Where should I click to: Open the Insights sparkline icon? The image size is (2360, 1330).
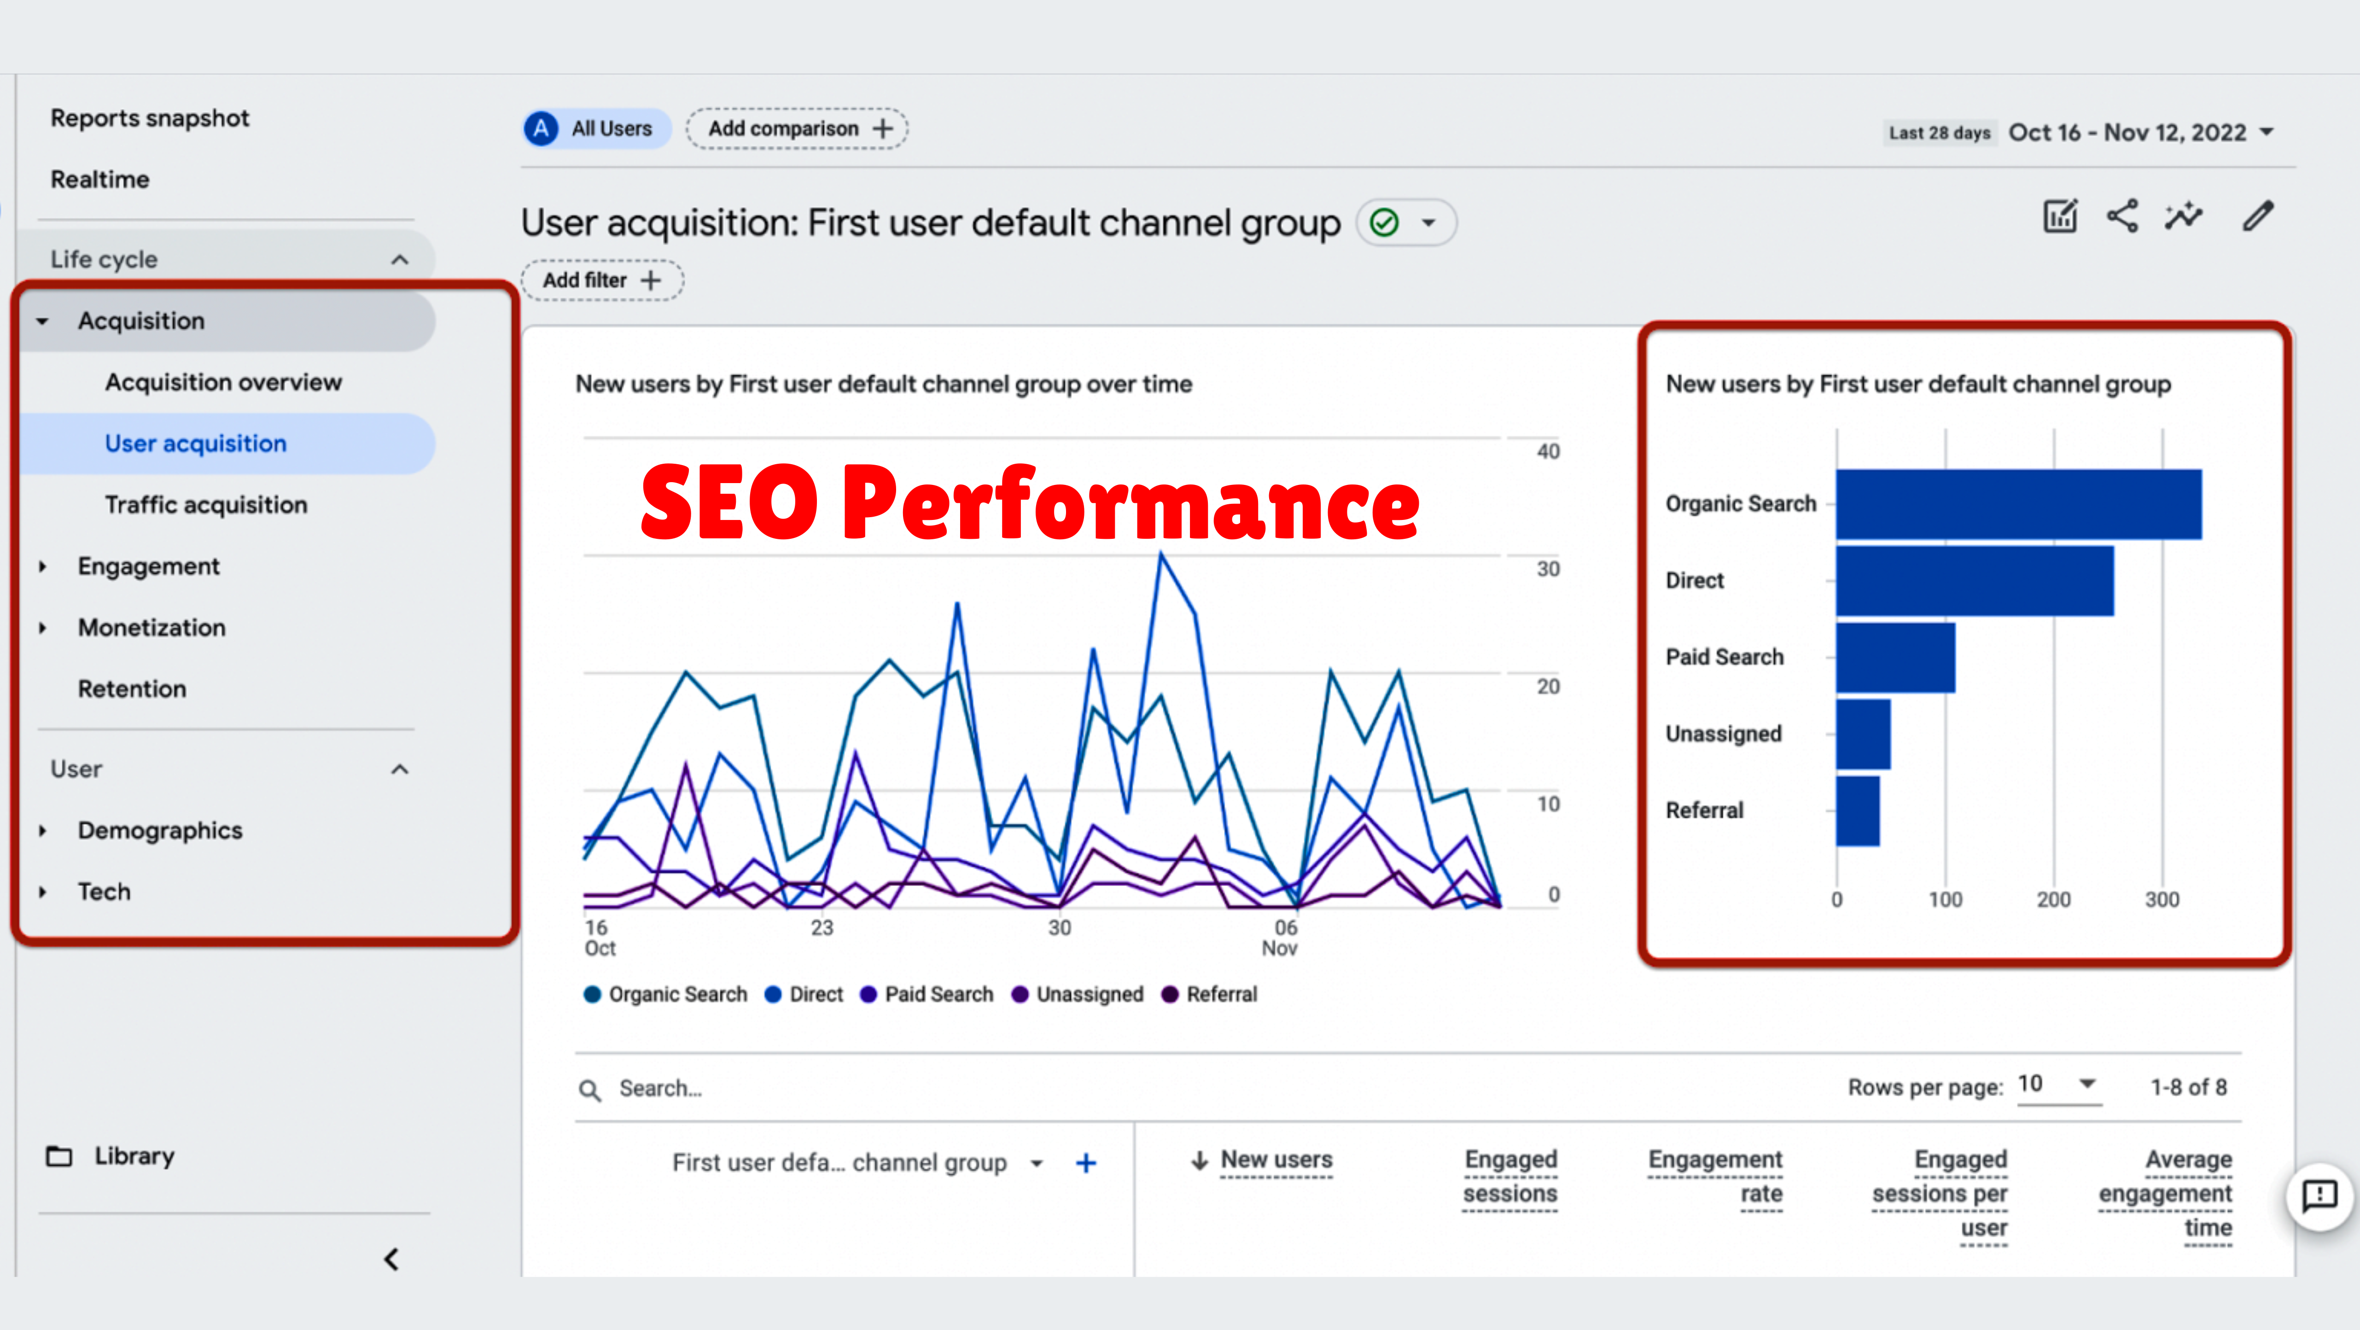2184,217
